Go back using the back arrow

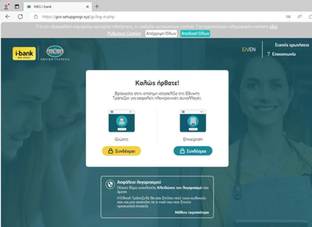(x=8, y=17)
